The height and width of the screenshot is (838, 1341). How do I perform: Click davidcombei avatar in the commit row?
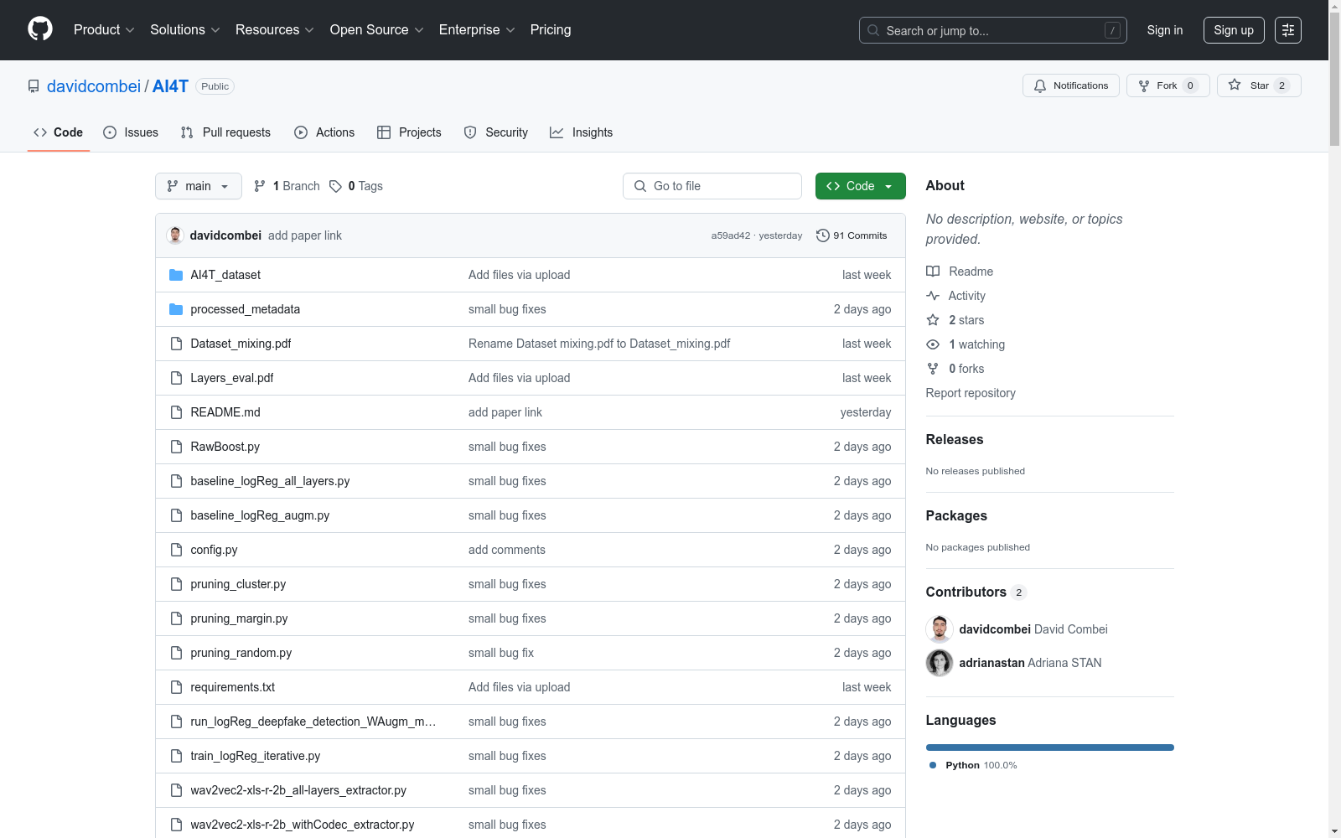tap(175, 235)
